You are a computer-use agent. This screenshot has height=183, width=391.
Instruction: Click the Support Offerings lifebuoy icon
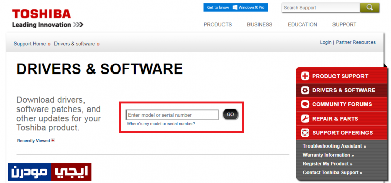pyautogui.click(x=305, y=133)
